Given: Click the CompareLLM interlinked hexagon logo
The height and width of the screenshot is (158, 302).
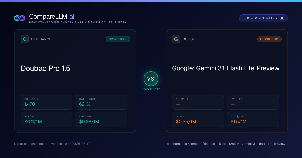Looking at the screenshot, I should coord(20,18).
